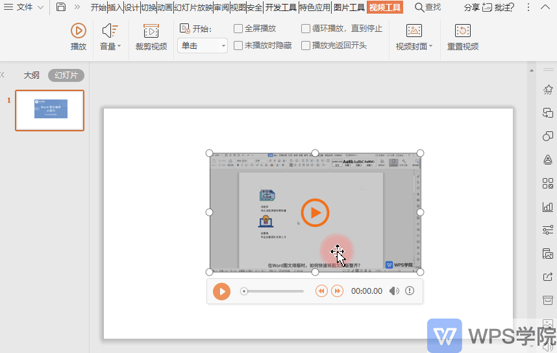
Task: Check Hide when not playing (未播放时隐藏)
Action: (x=238, y=46)
